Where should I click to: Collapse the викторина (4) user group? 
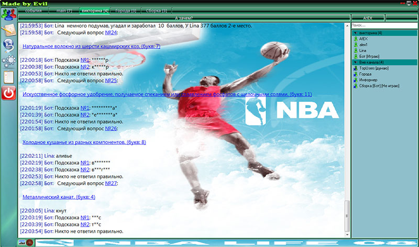(356, 33)
